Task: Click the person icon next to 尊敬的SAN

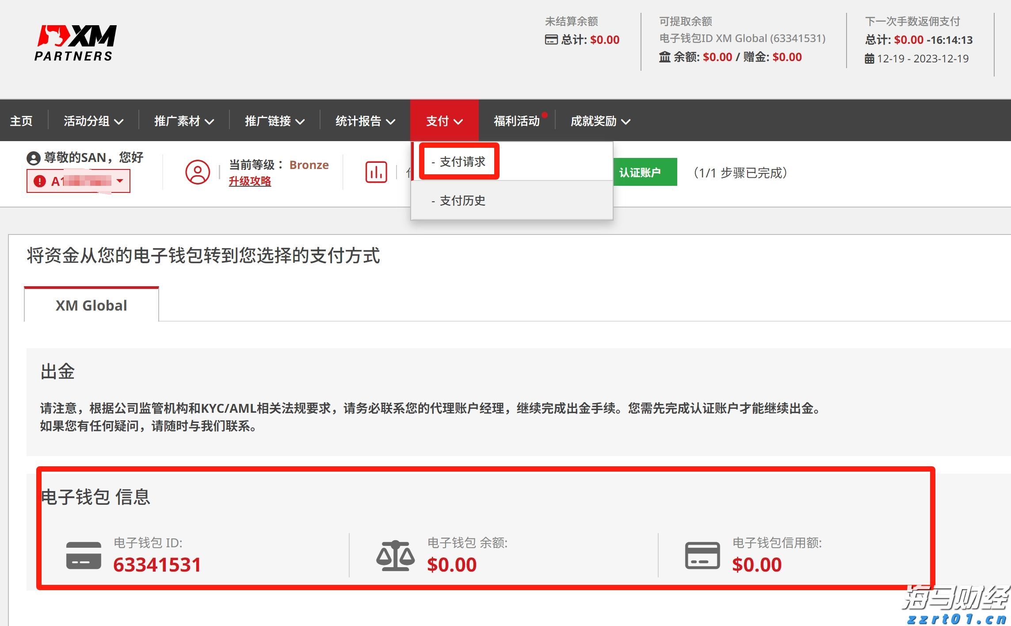Action: click(x=34, y=157)
